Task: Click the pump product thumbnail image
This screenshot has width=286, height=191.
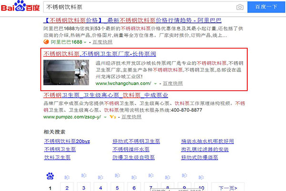Action: tap(66, 73)
